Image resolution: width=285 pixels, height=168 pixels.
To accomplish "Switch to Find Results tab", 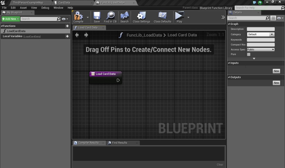I will [120, 143].
